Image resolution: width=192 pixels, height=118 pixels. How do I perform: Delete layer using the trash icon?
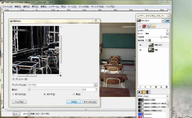[166, 87]
